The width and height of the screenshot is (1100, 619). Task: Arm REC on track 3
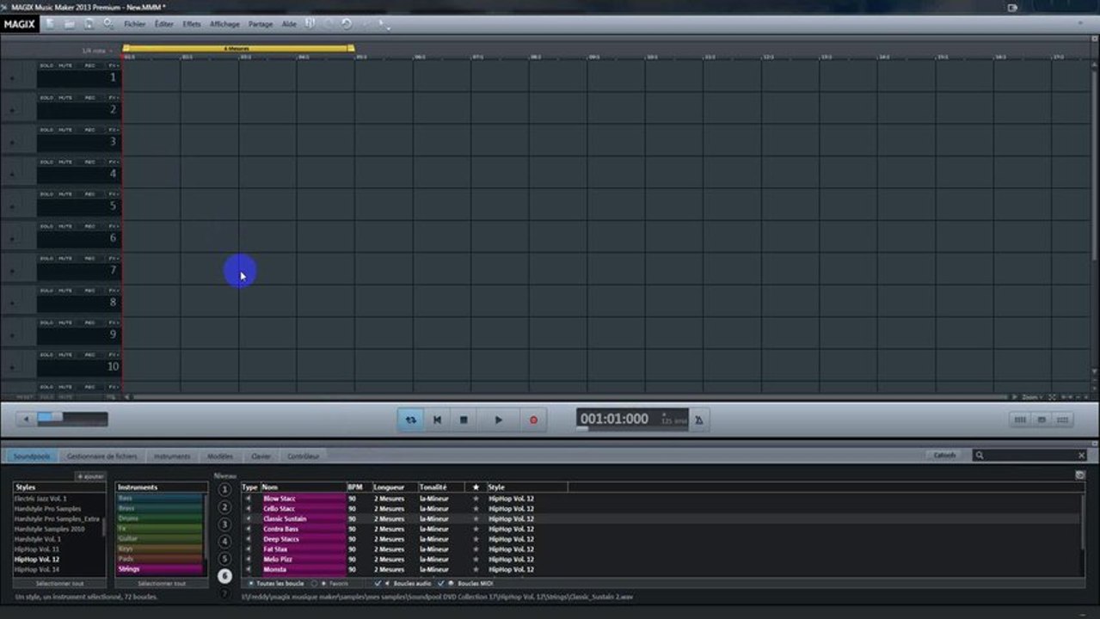click(x=89, y=130)
